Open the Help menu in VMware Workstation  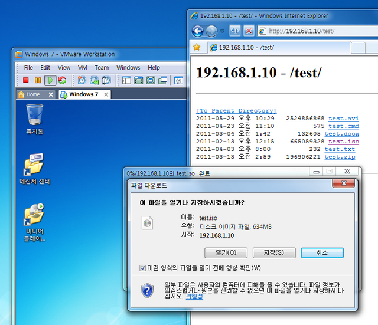click(154, 68)
